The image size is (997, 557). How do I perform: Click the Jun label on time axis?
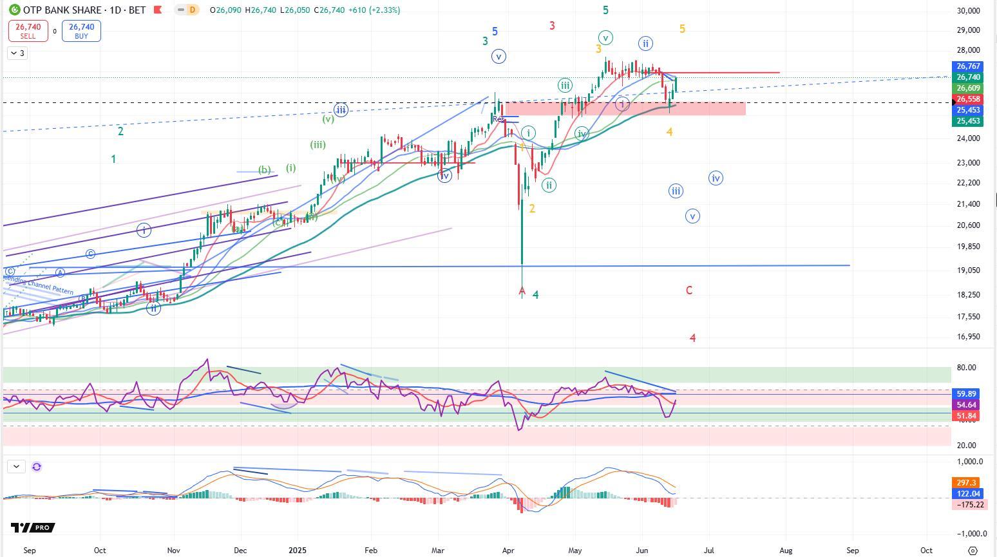point(641,551)
